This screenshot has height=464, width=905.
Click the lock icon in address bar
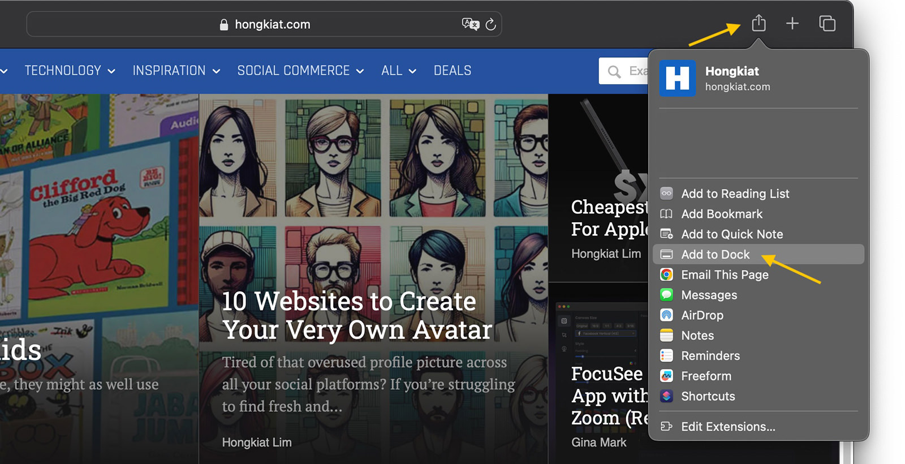(x=224, y=24)
